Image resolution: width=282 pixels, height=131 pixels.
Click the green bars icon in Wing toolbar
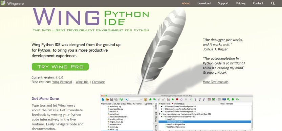(x=121, y=99)
